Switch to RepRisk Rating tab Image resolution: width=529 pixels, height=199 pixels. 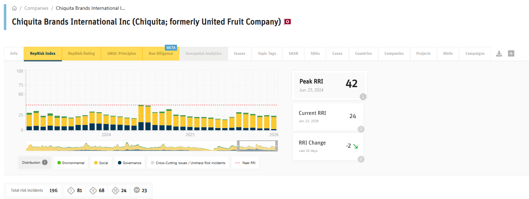point(81,53)
